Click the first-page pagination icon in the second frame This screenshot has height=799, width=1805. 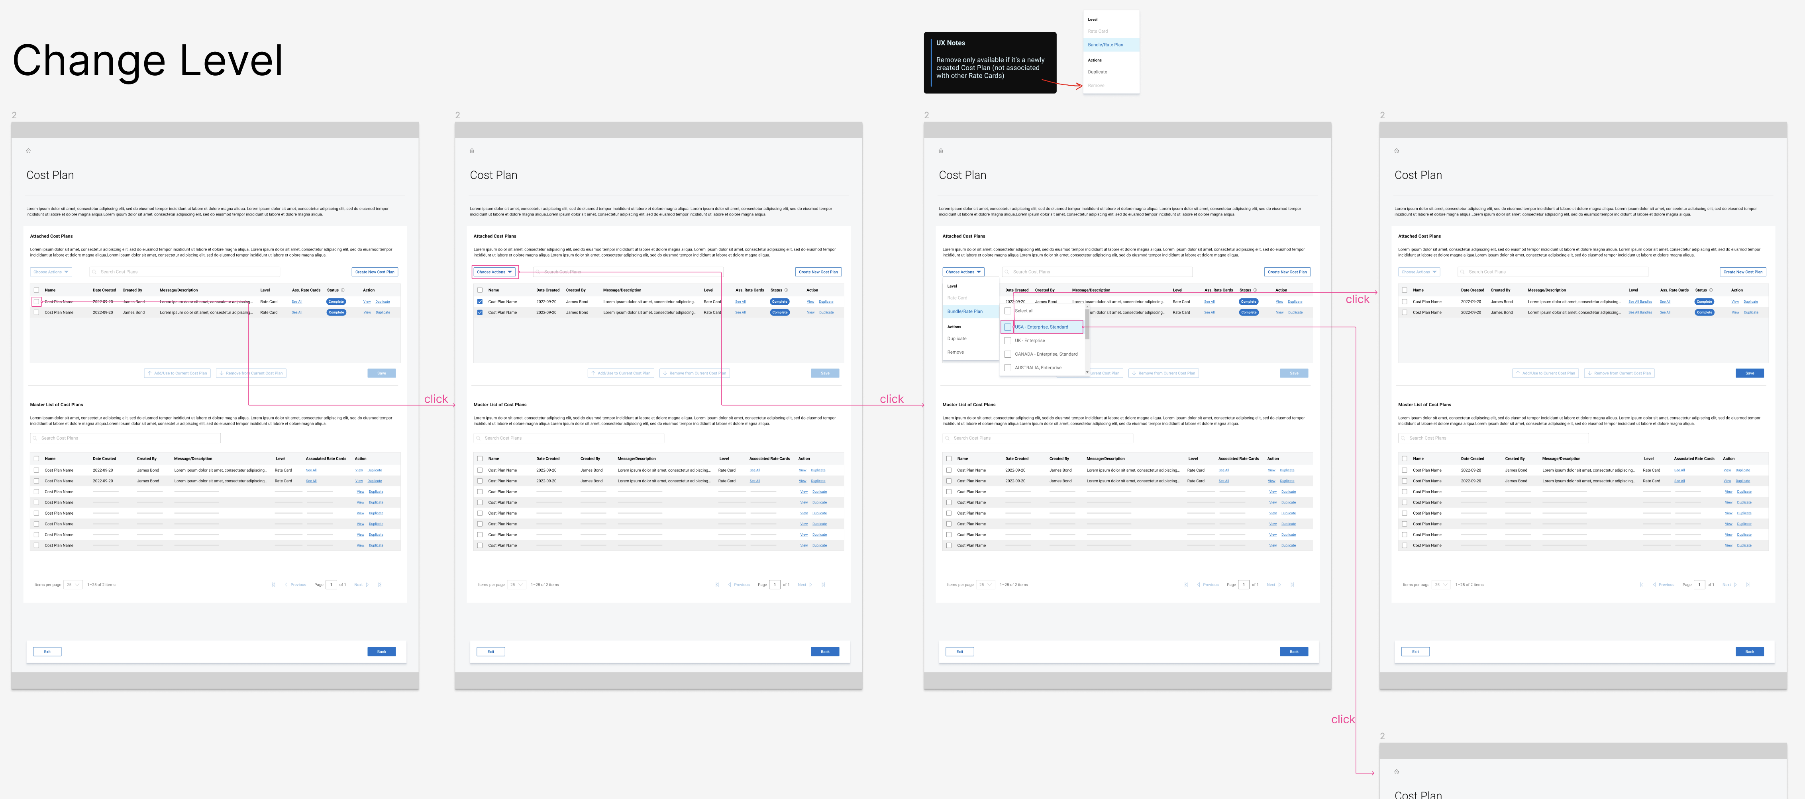click(717, 585)
